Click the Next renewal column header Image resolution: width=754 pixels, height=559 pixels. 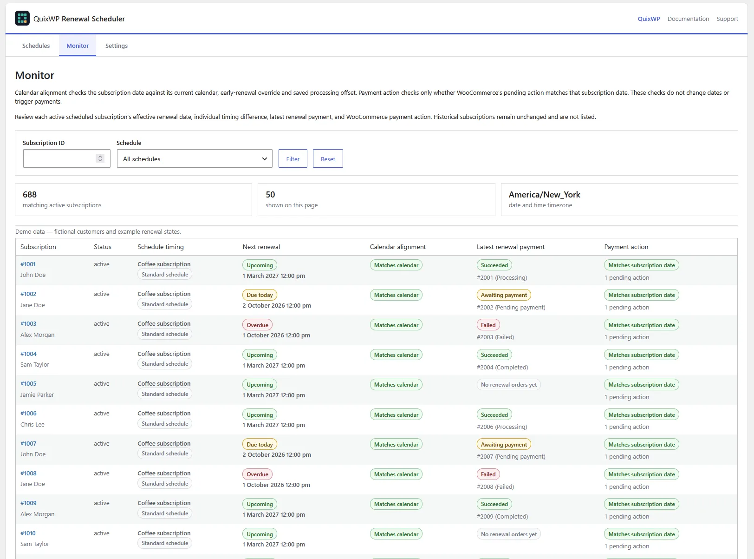tap(261, 247)
